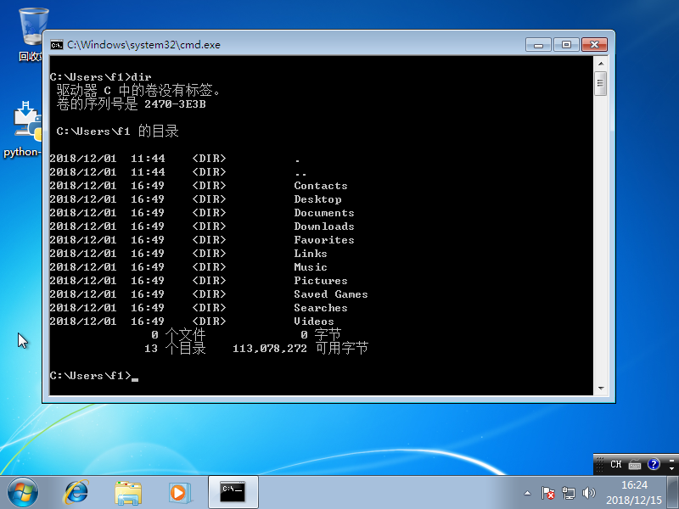Click Show Desktop strip at taskbar end

(x=673, y=493)
